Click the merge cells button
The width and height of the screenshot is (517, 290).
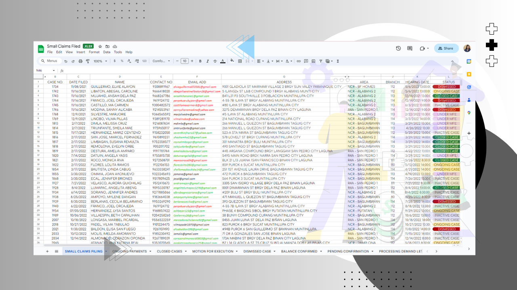tap(248, 61)
